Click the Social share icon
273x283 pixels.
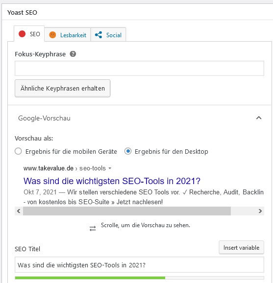[99, 35]
